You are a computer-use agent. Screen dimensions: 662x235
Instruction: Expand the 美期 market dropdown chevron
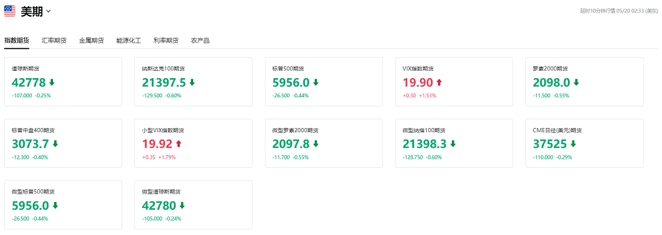click(x=49, y=12)
